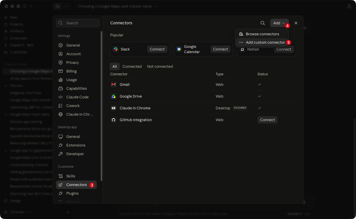This screenshot has height=219, width=356.
Task: Open the Octavian profile in background window
Action: [17, 212]
